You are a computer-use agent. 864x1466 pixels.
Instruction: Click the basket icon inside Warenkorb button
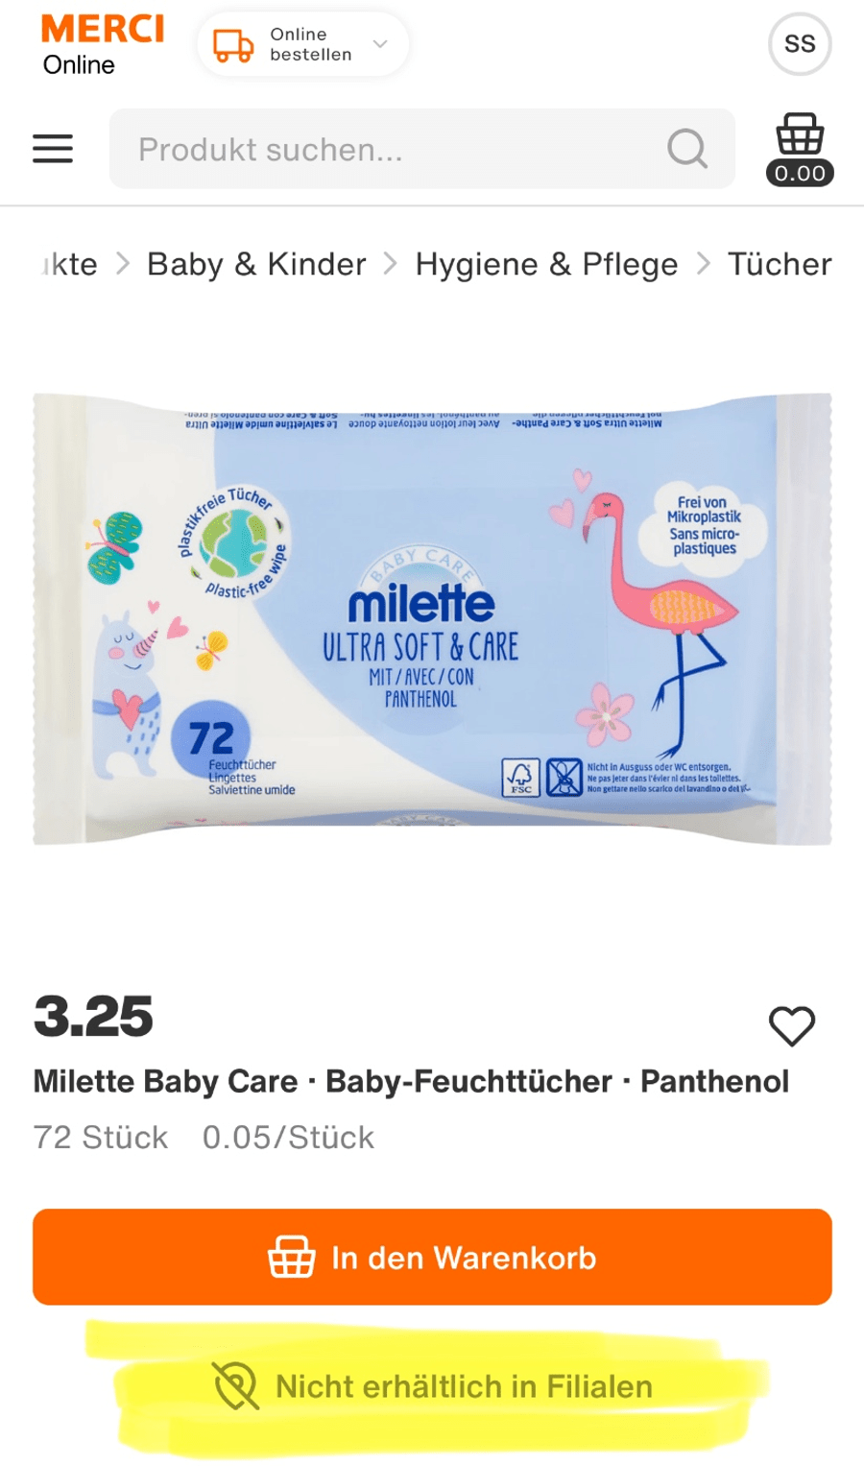292,1257
